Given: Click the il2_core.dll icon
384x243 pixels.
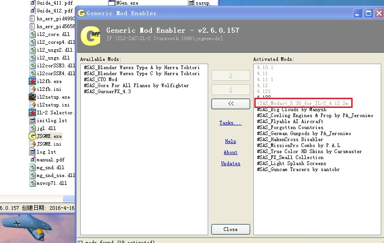Looking at the screenshot, I should (x=32, y=34).
